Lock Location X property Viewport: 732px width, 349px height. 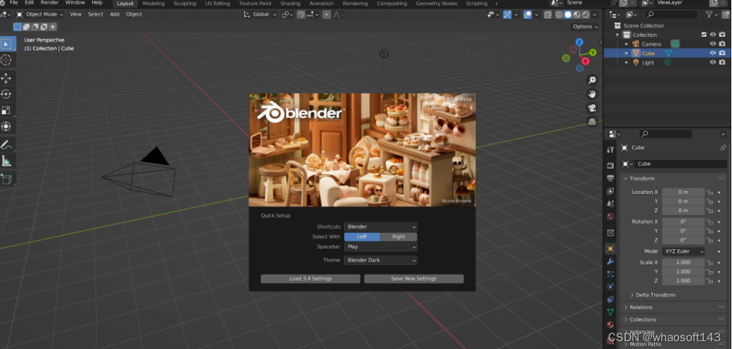[x=709, y=193]
